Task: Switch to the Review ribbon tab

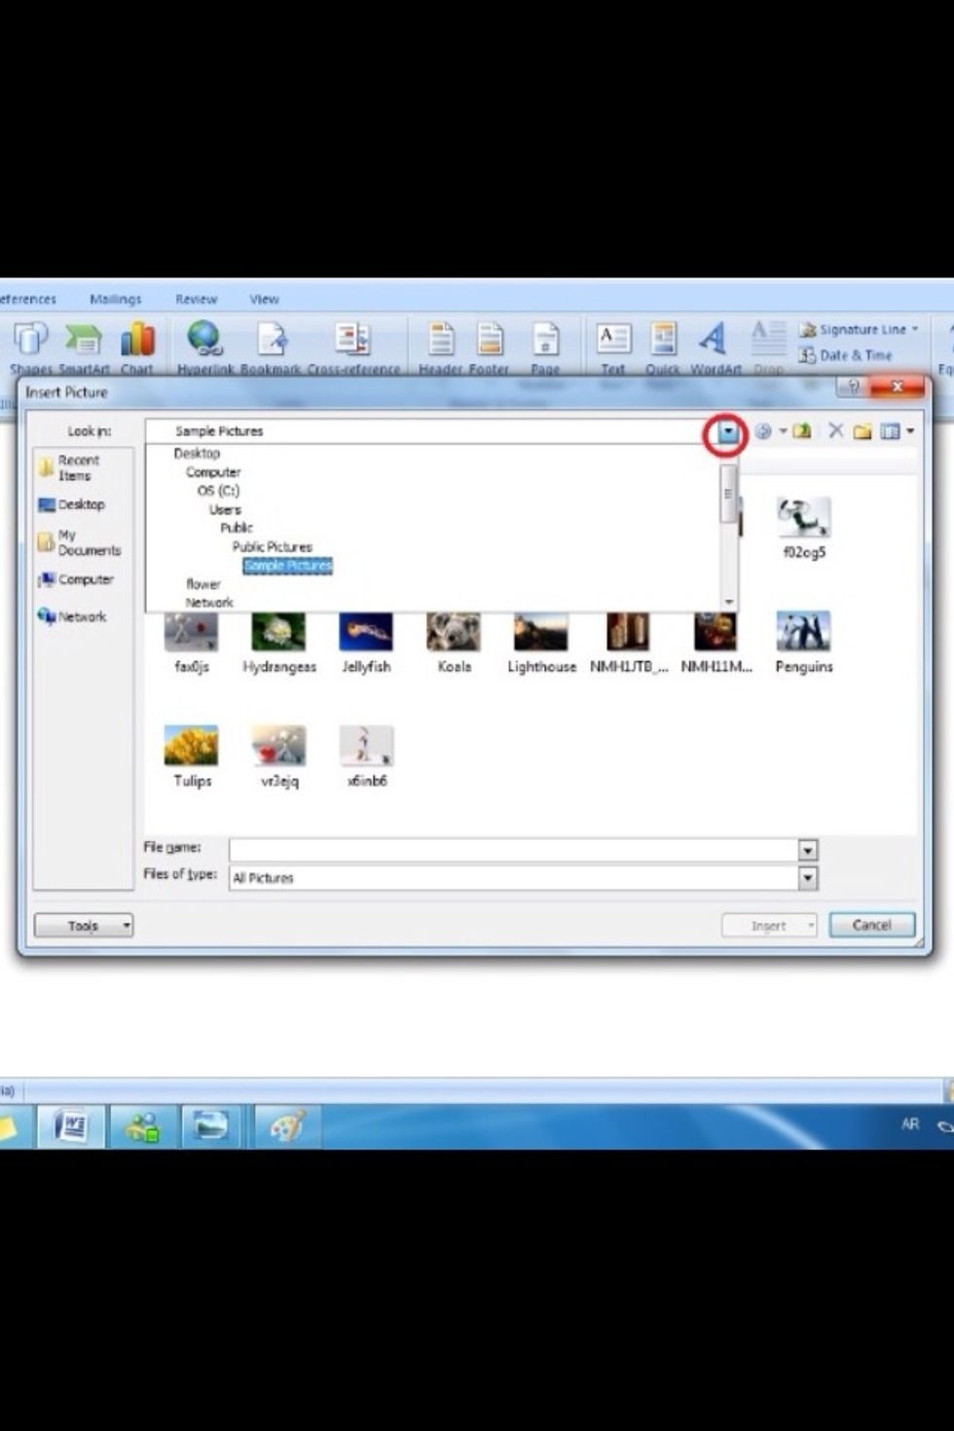Action: [x=196, y=300]
